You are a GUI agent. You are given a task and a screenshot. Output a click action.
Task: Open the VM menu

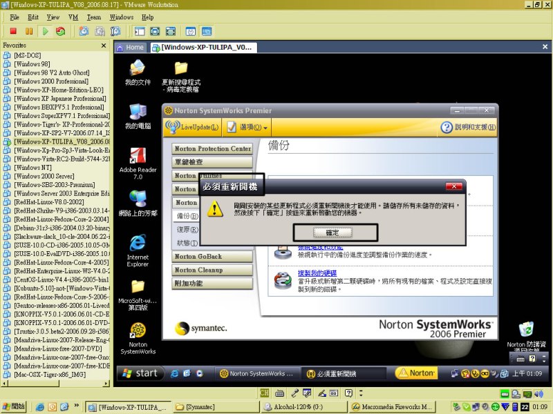[73, 17]
